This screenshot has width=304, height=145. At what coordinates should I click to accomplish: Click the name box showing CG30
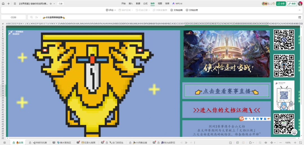pyautogui.click(x=14, y=17)
